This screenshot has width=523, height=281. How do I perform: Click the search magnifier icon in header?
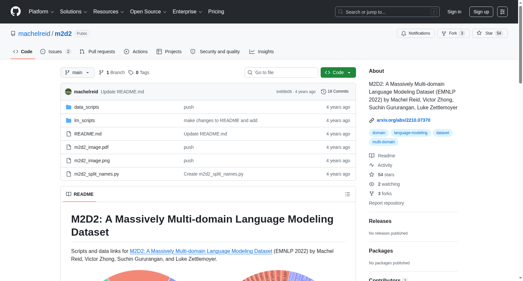point(341,12)
